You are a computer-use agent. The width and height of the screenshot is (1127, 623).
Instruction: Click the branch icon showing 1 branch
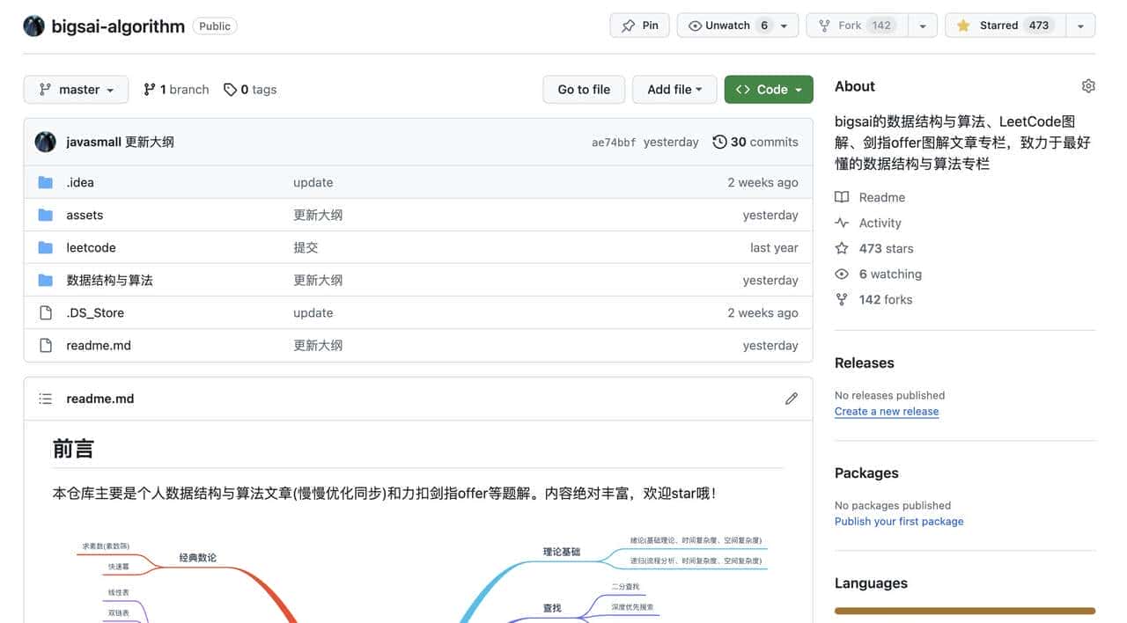click(x=150, y=90)
